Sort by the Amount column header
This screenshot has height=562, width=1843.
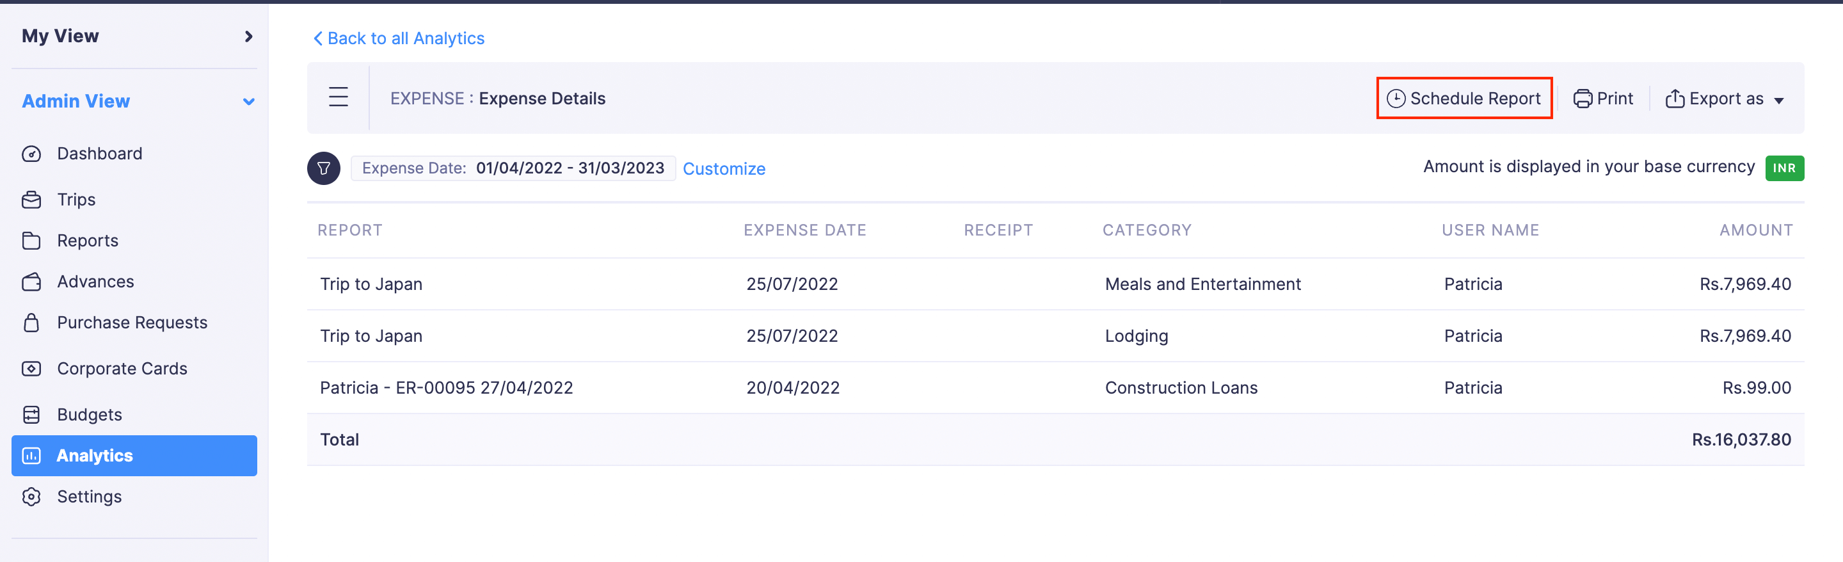pyautogui.click(x=1756, y=230)
